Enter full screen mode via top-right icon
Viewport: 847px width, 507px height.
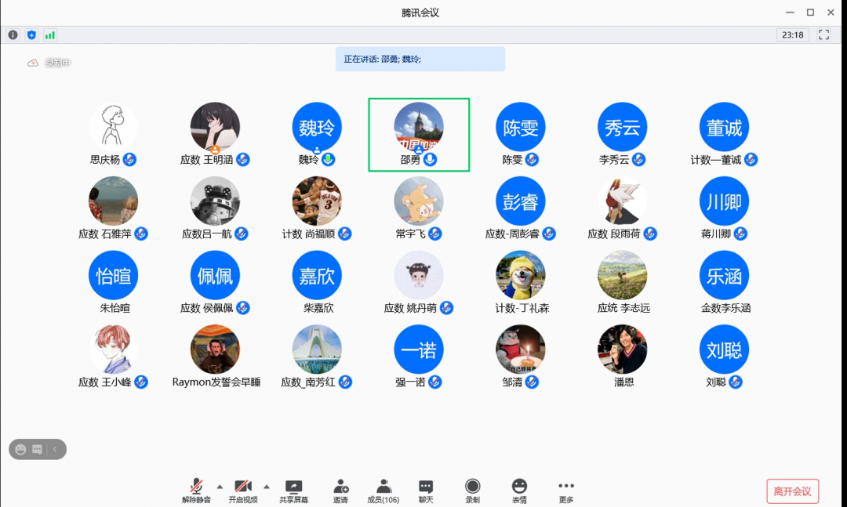tap(823, 35)
